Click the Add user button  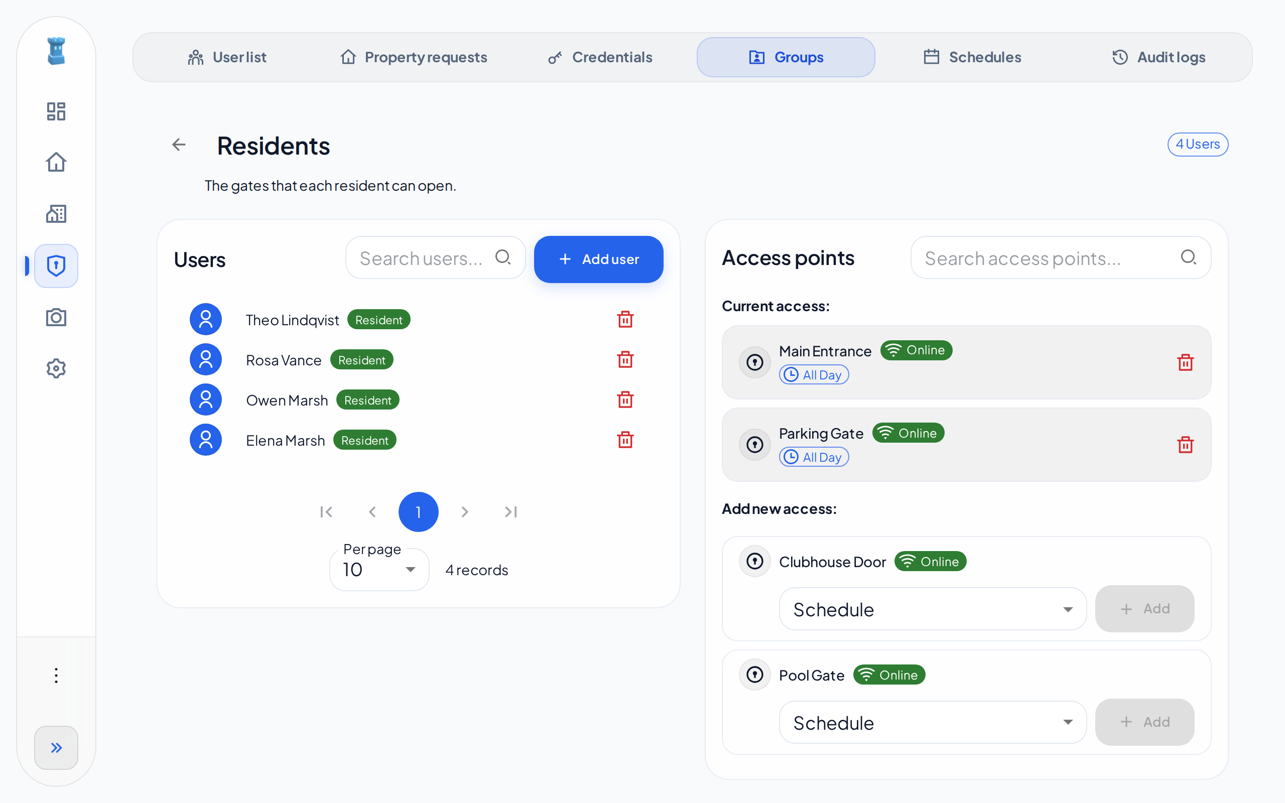pyautogui.click(x=598, y=259)
